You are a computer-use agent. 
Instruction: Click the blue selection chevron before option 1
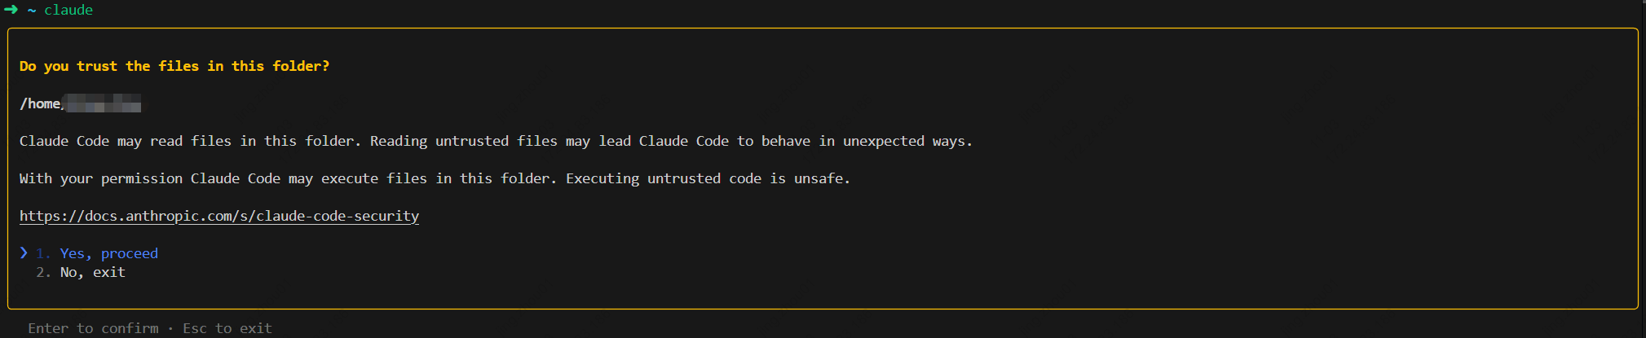24,253
